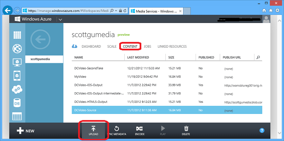
Task: Open the browser Home icon
Action: (x=264, y=10)
